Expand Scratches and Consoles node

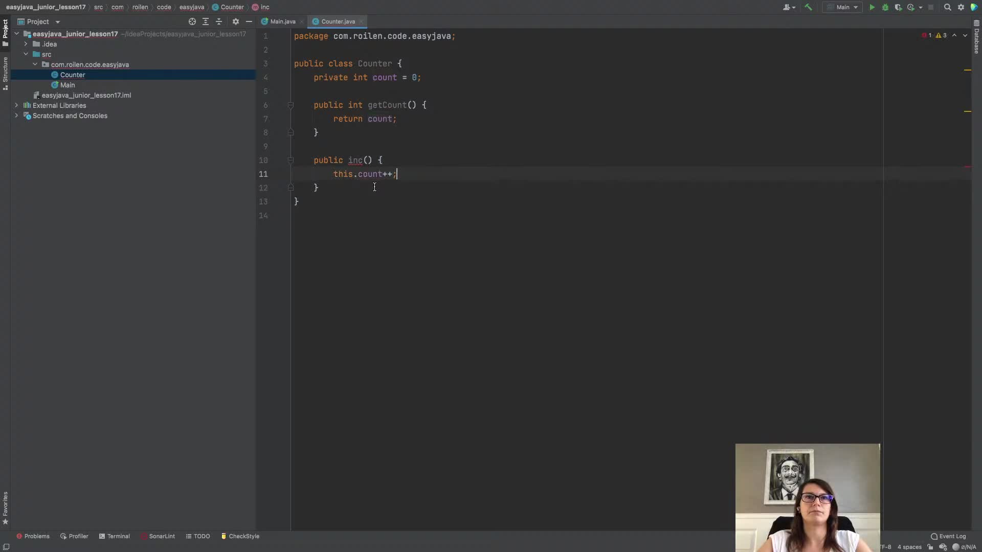click(17, 116)
